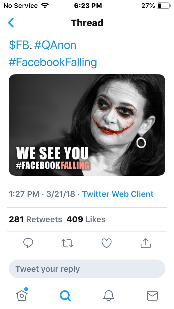Tap the battery indicator in status bar
This screenshot has width=174, height=309.
click(x=163, y=6)
